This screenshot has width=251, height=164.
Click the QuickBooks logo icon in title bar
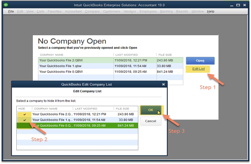(x=6, y=5)
